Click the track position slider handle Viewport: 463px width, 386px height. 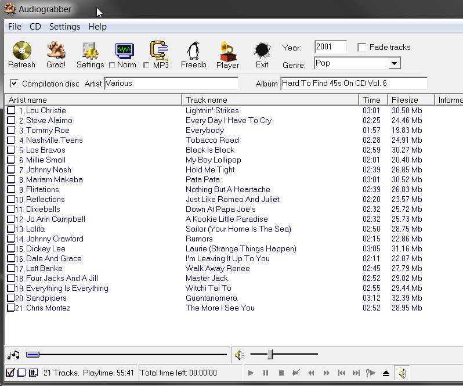[32, 355]
